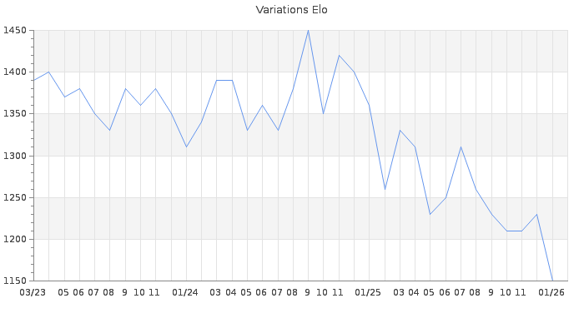Click the 1250 y-axis label
The width and height of the screenshot is (584, 333).
14,197
